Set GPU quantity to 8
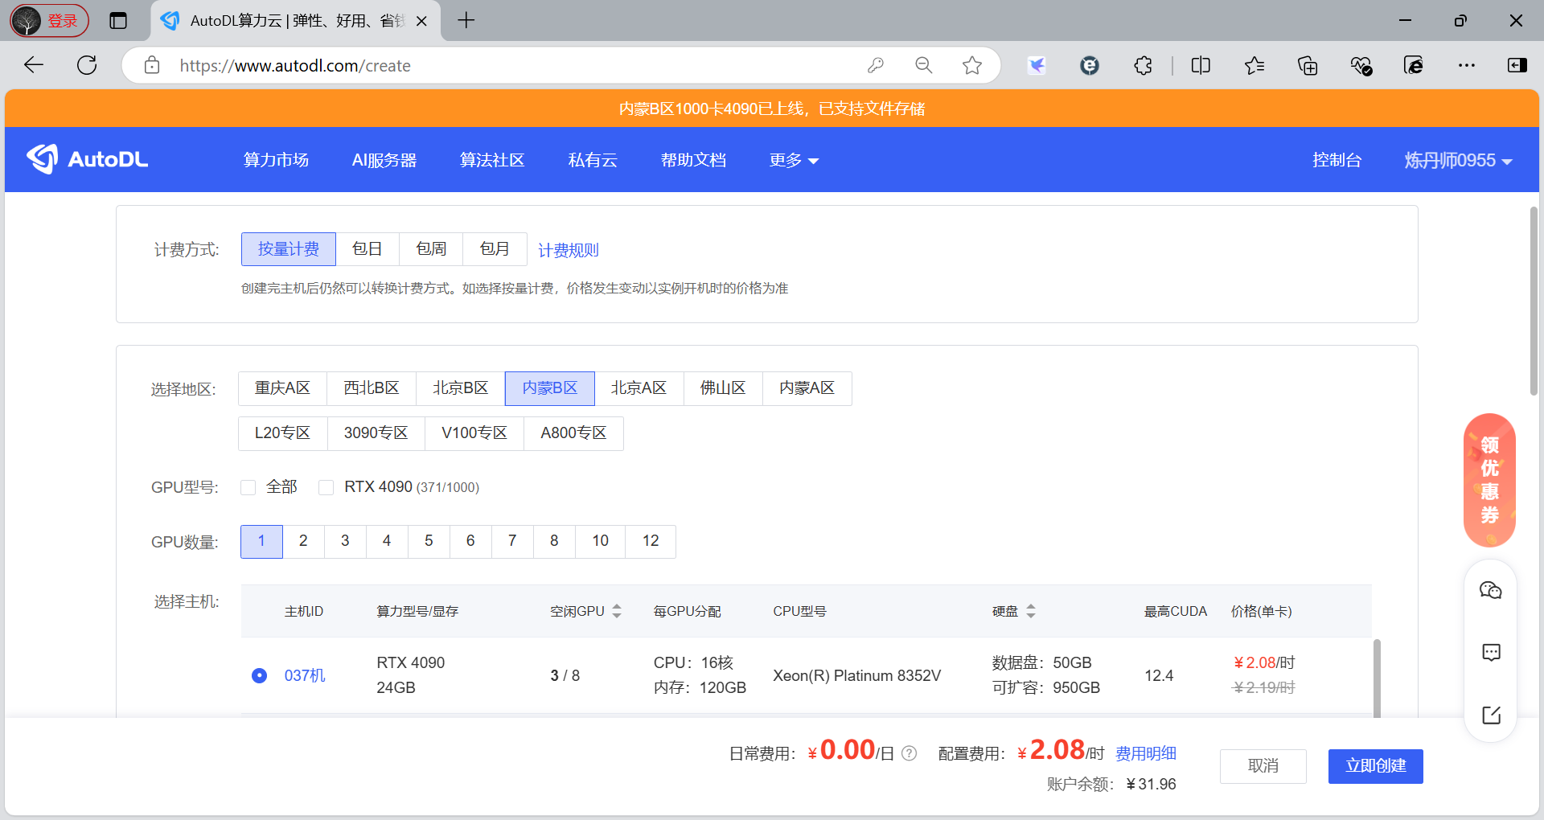 click(554, 541)
